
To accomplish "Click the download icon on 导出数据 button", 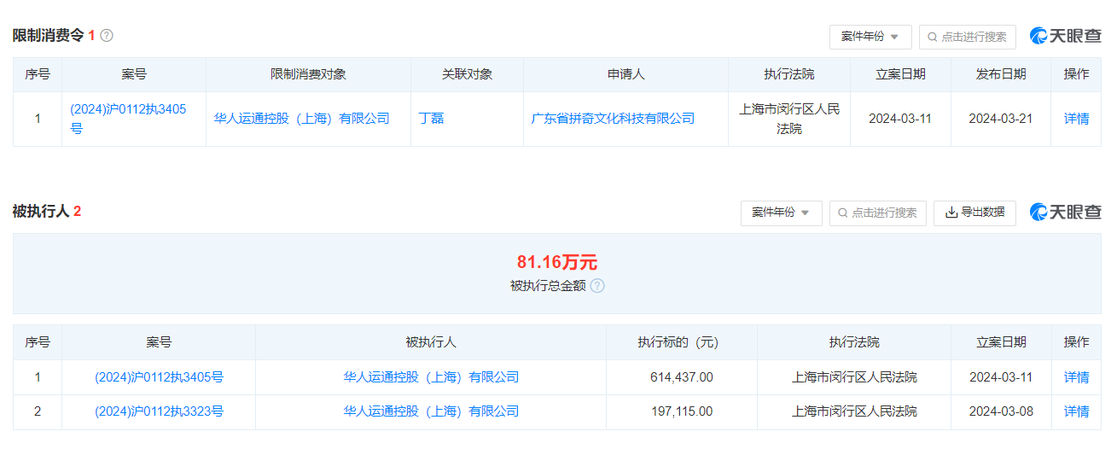I will 951,213.
